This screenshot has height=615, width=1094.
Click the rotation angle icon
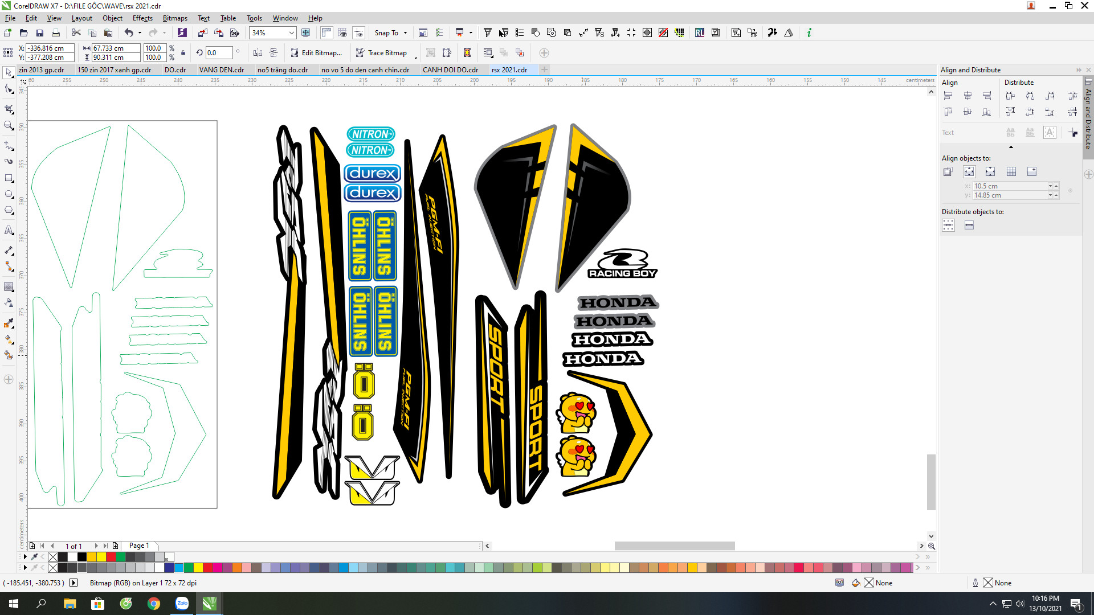199,53
